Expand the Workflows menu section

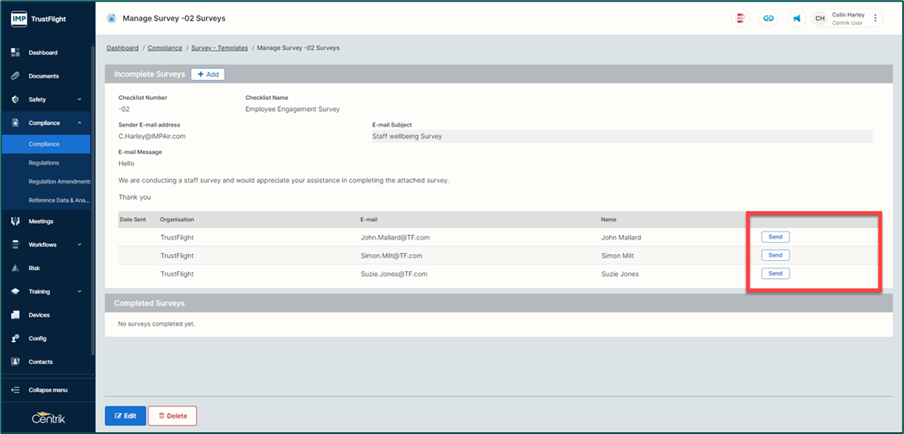click(79, 245)
